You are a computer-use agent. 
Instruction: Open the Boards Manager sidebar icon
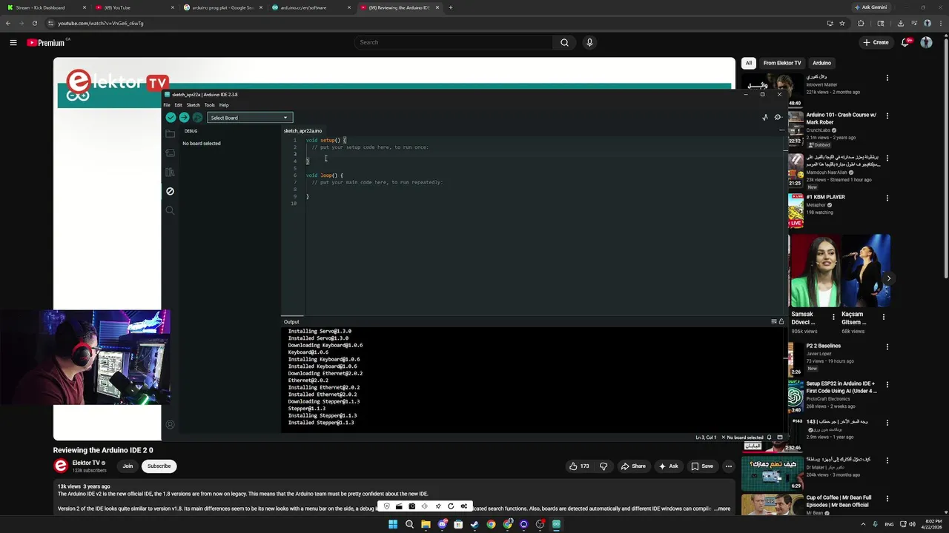tap(170, 153)
